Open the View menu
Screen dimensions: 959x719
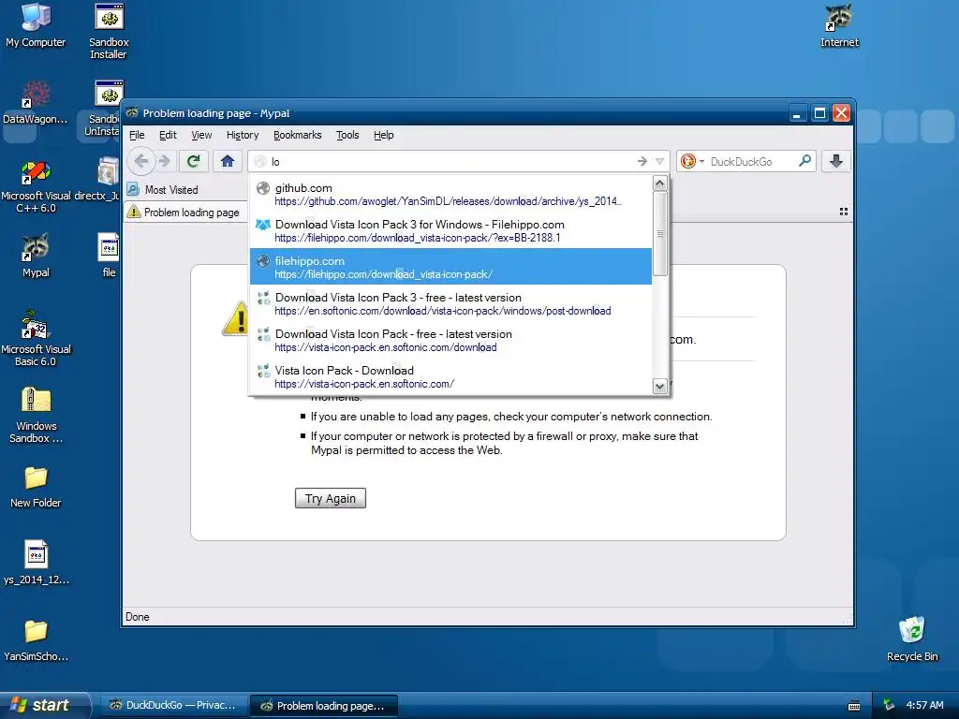pyautogui.click(x=201, y=135)
